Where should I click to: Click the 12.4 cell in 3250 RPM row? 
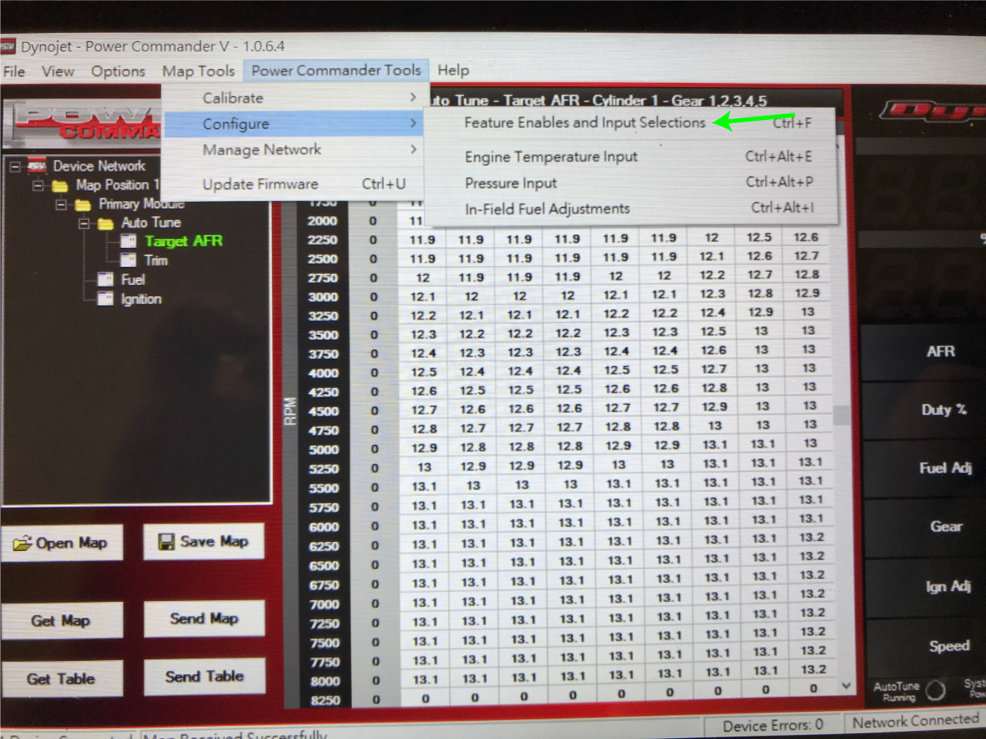pos(713,313)
